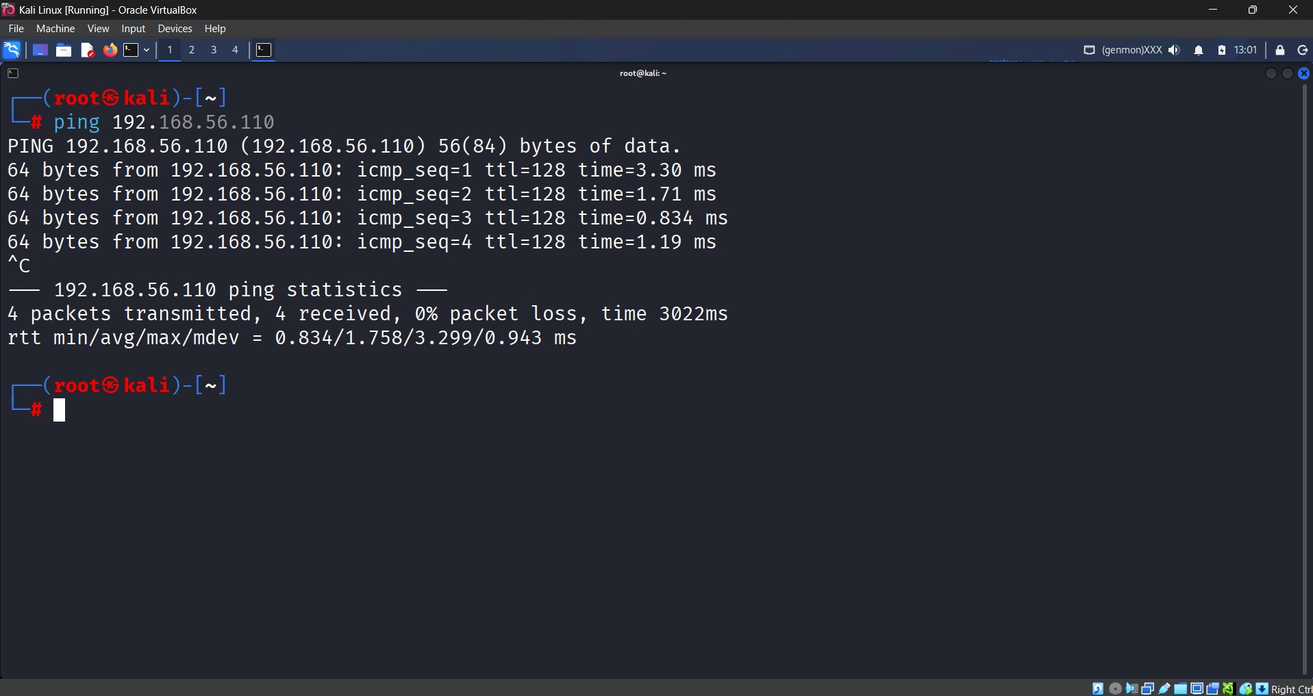Click the CPU virtualization status icon
Viewport: 1313px width, 696px height.
coord(1229,688)
